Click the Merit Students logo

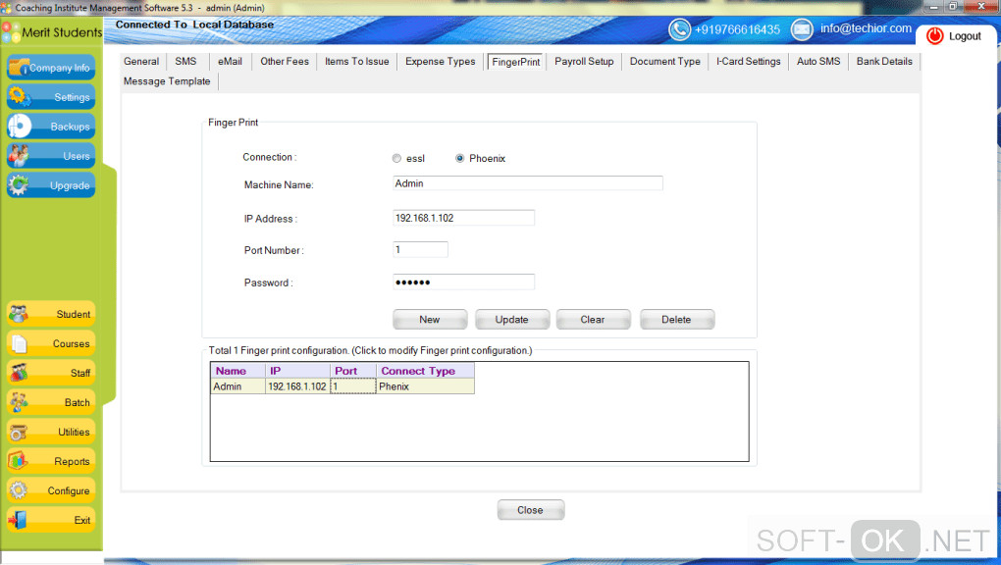(52, 32)
